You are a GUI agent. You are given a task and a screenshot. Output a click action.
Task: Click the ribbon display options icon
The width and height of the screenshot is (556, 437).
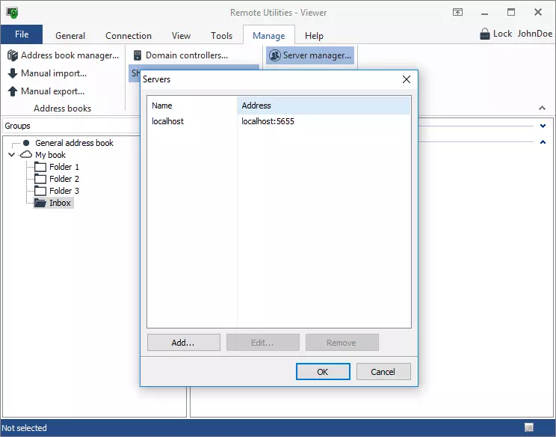tap(457, 12)
